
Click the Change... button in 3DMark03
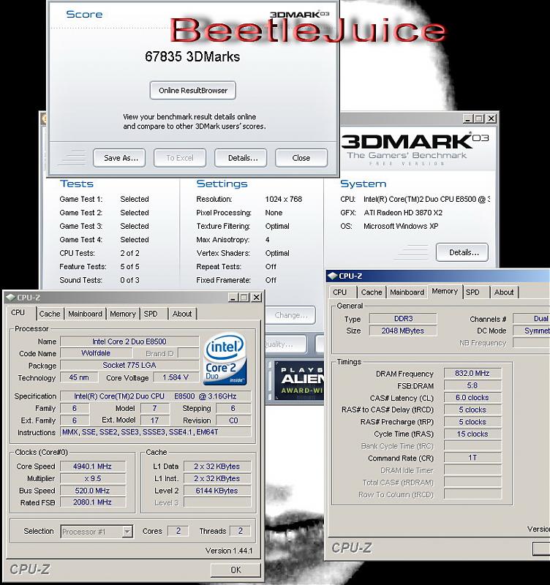[x=290, y=315]
